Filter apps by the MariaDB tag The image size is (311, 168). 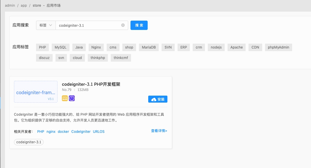tap(149, 47)
